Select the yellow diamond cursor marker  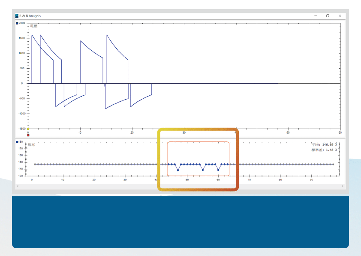pyautogui.click(x=28, y=129)
